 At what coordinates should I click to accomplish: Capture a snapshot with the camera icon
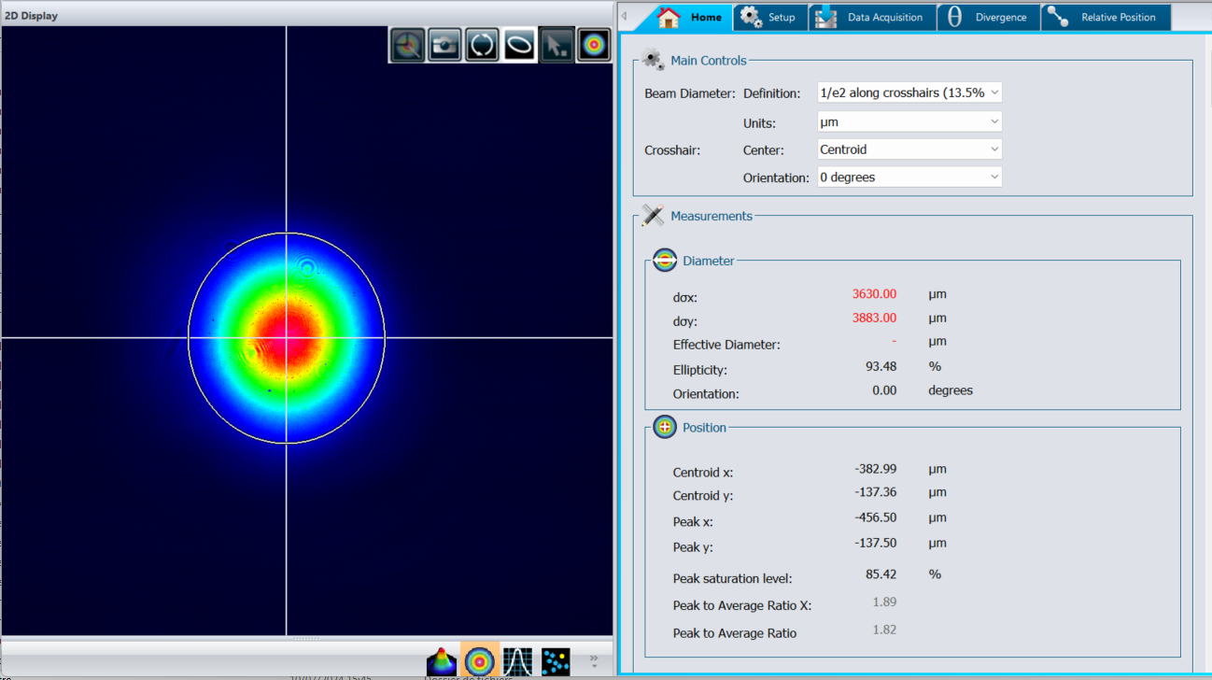(x=444, y=45)
